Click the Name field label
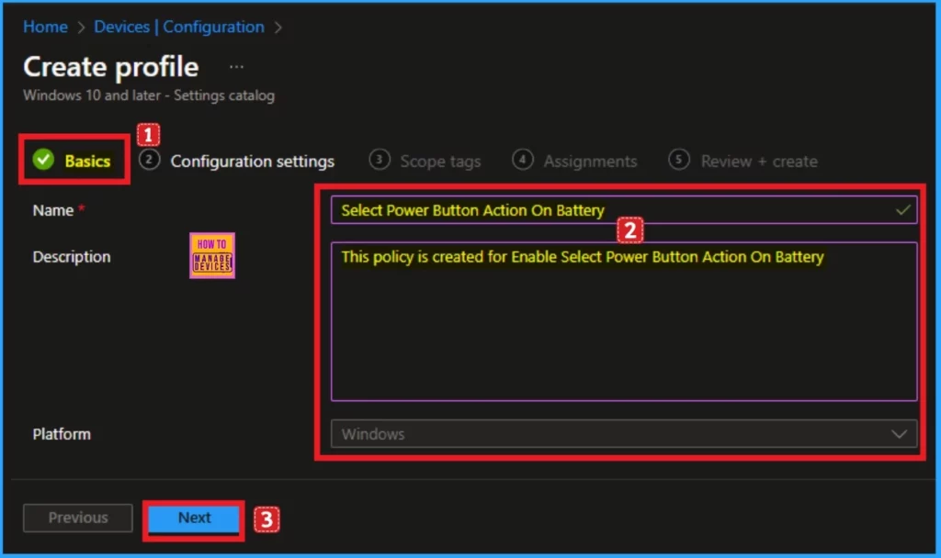The width and height of the screenshot is (941, 558). click(x=52, y=210)
